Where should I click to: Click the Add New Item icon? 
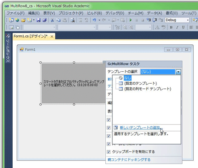click(29, 20)
